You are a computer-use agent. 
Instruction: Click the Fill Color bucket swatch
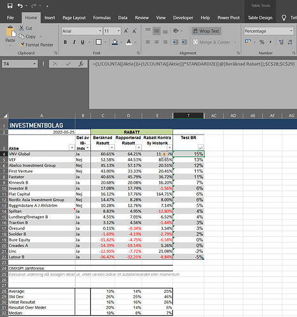tap(115, 42)
